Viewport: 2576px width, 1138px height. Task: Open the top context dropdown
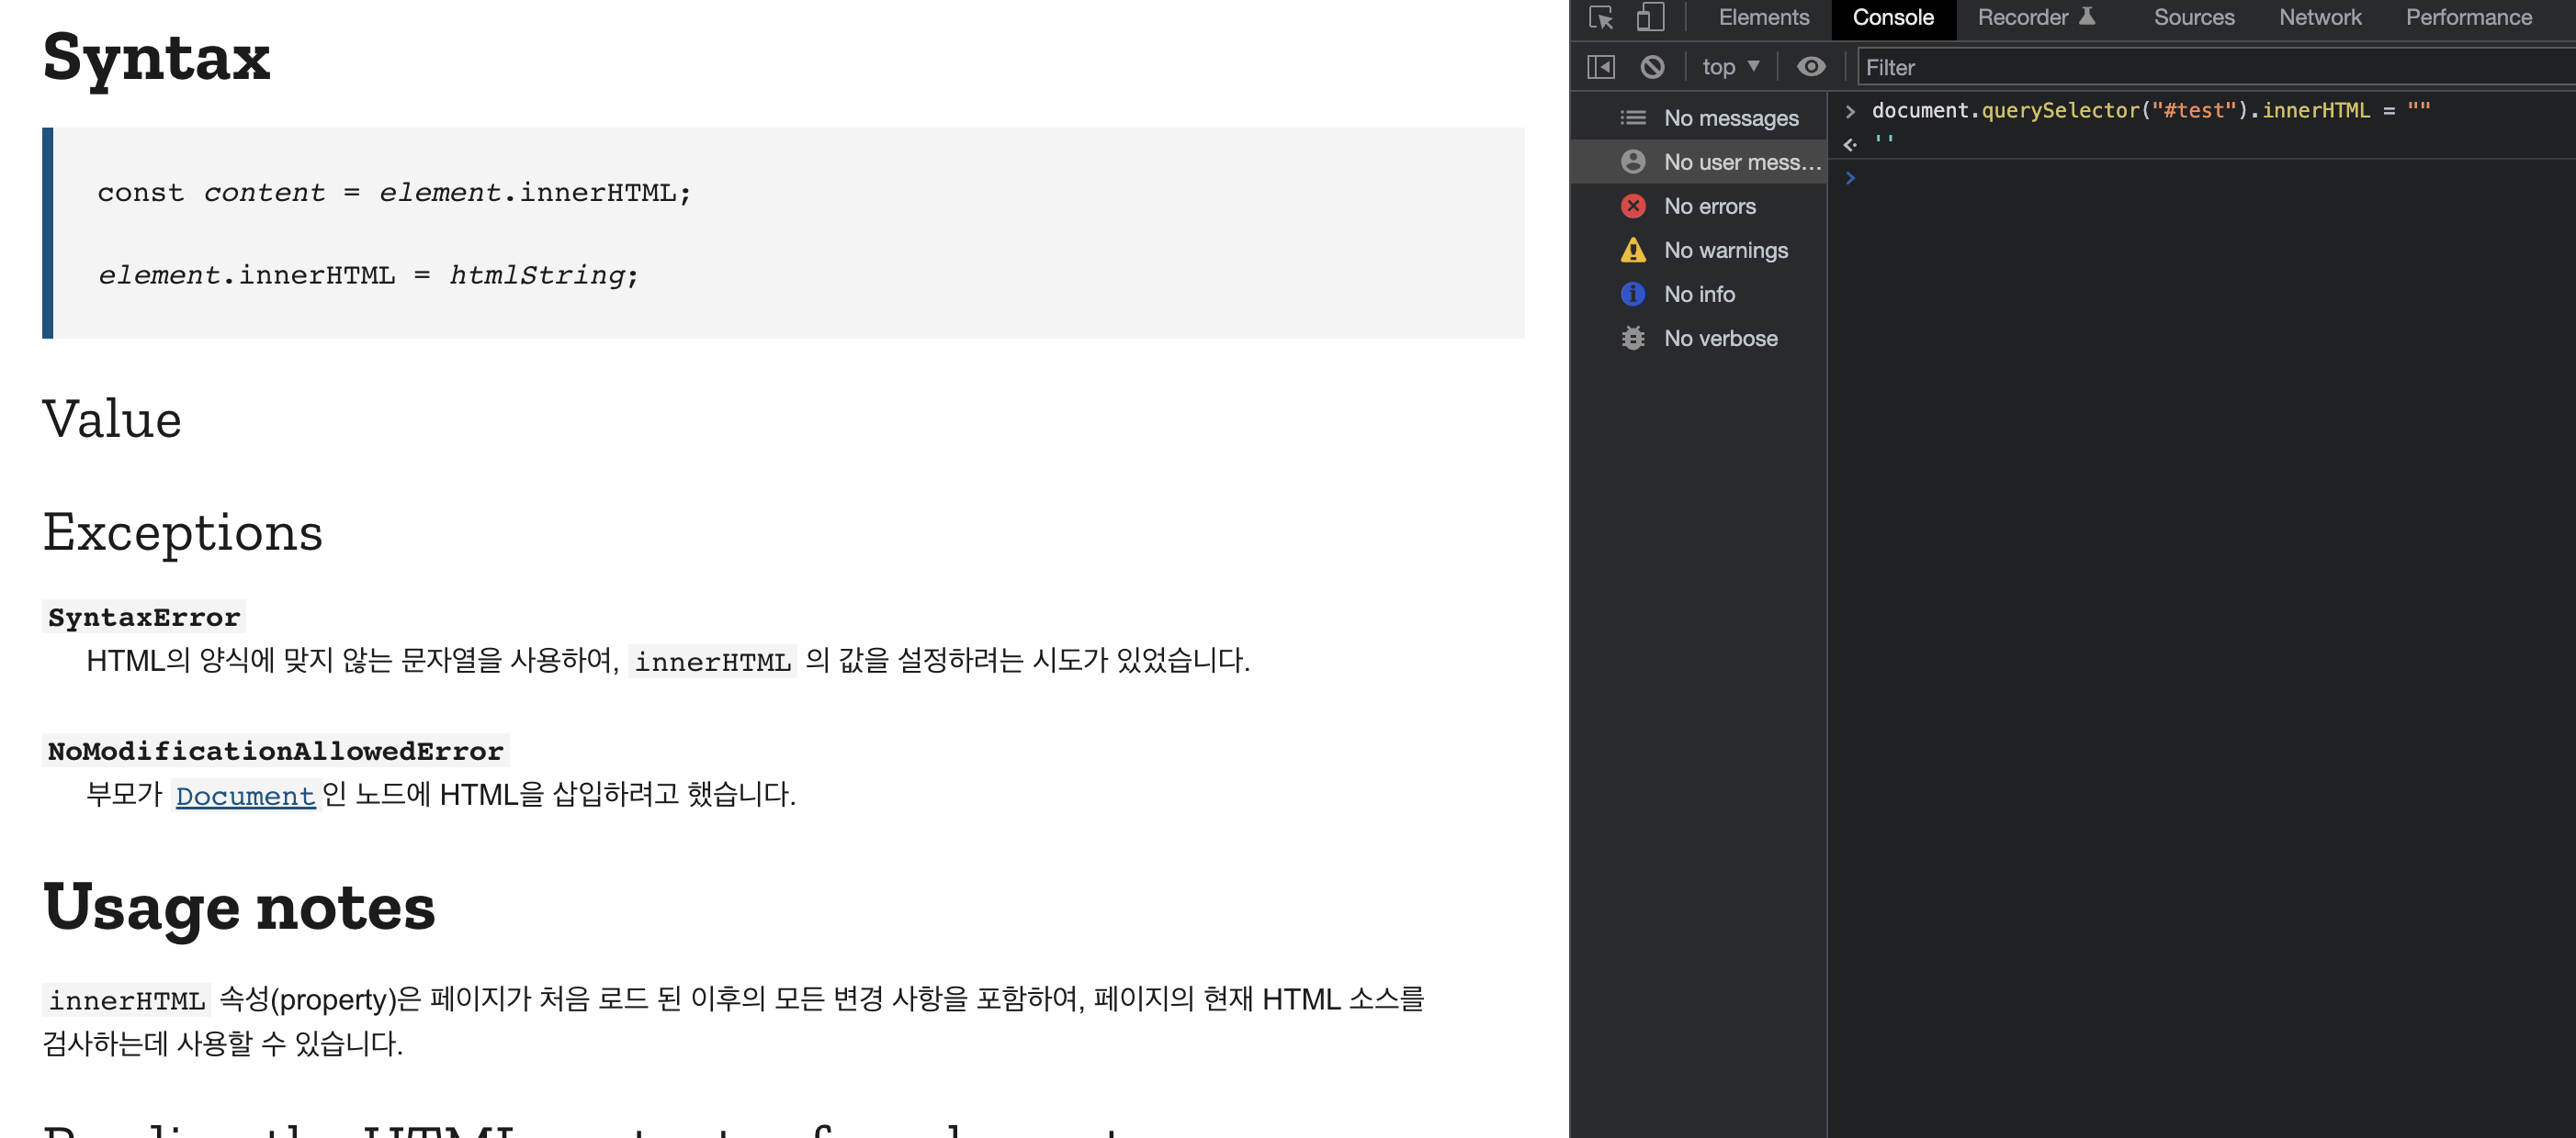click(1730, 67)
